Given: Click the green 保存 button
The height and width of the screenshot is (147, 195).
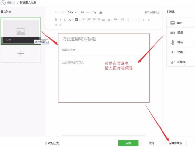Looking at the screenshot, I should [x=128, y=143].
